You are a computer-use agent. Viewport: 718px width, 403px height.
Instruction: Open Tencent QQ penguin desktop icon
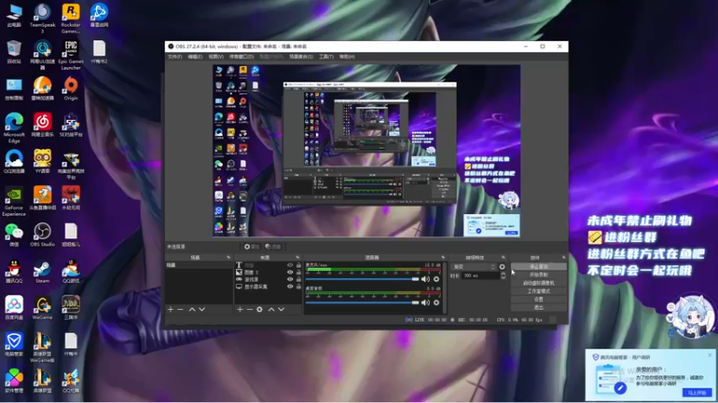13,271
